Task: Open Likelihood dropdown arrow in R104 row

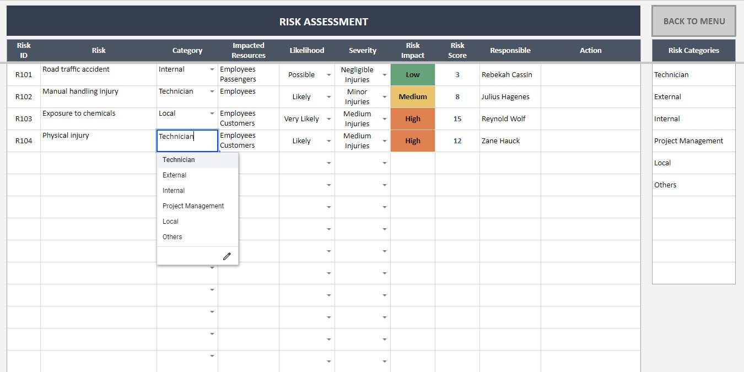Action: point(329,141)
